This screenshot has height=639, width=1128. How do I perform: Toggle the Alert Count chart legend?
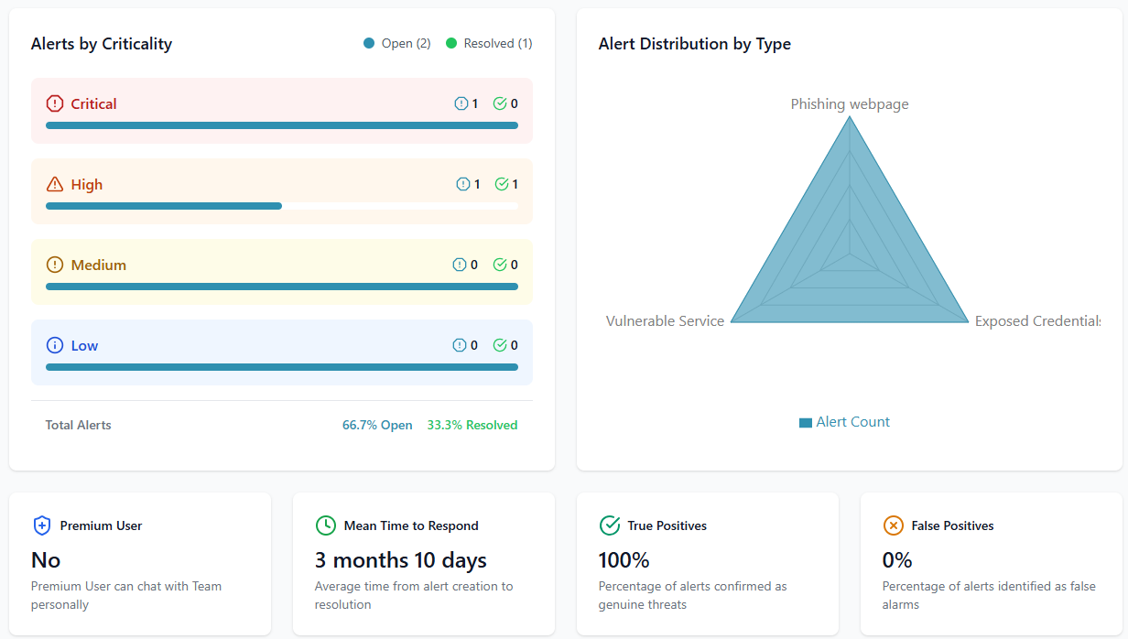[844, 422]
